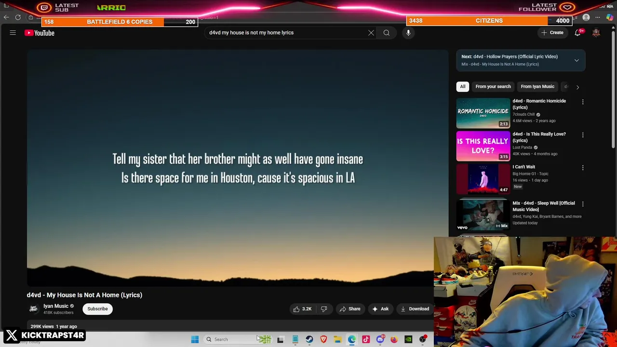Image resolution: width=617 pixels, height=347 pixels.
Task: Open options for the Romantic Homicide video
Action: tap(583, 102)
